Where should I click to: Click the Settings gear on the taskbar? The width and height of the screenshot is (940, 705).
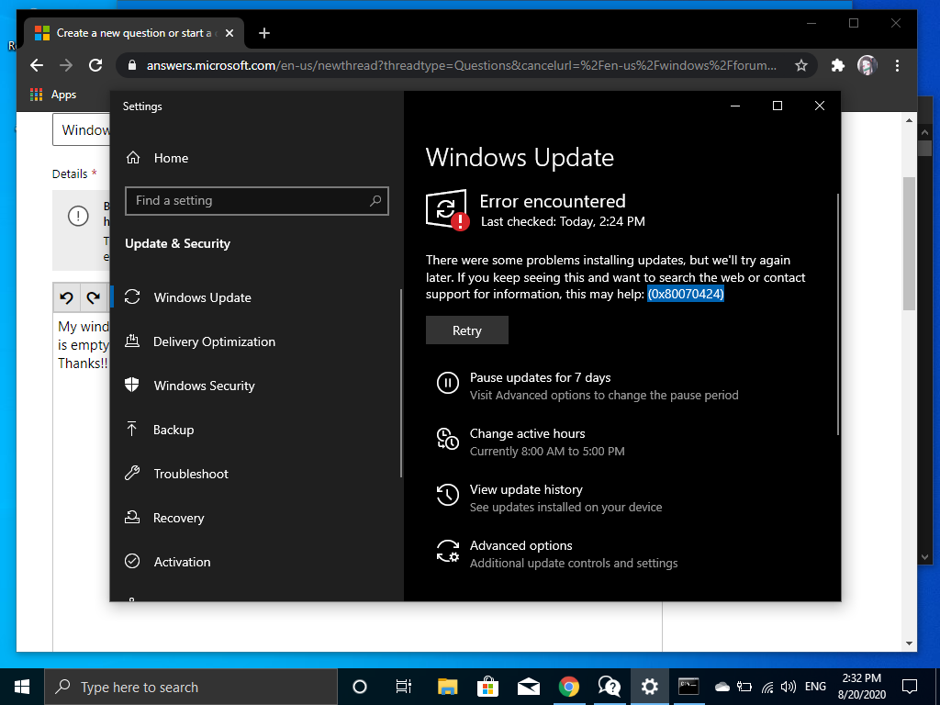coord(649,687)
